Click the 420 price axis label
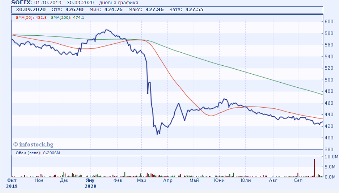 point(329,126)
